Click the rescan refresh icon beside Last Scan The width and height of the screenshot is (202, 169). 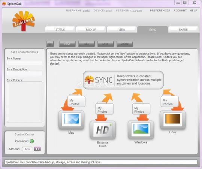37,149
